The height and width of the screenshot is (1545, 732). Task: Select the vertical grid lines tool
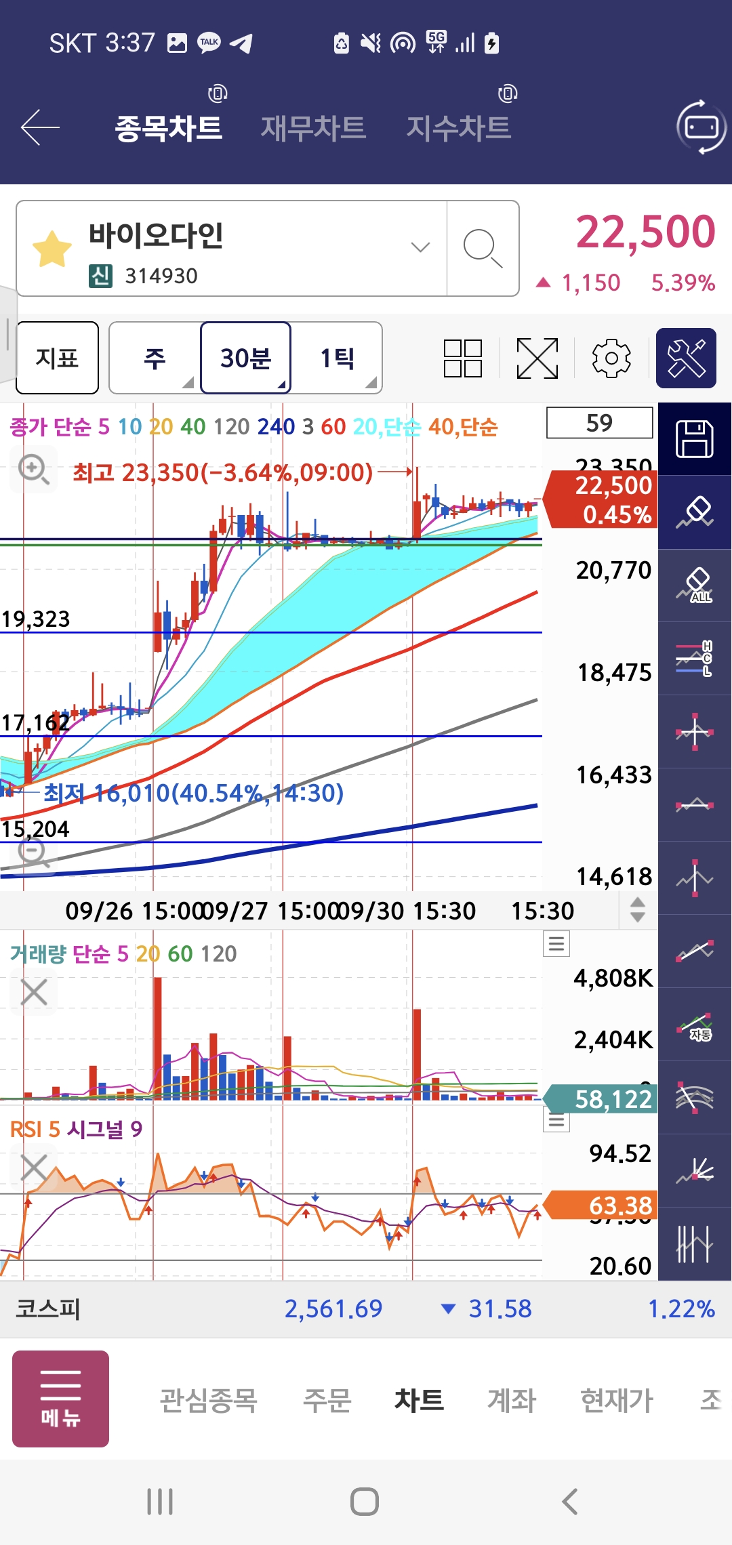695,1244
